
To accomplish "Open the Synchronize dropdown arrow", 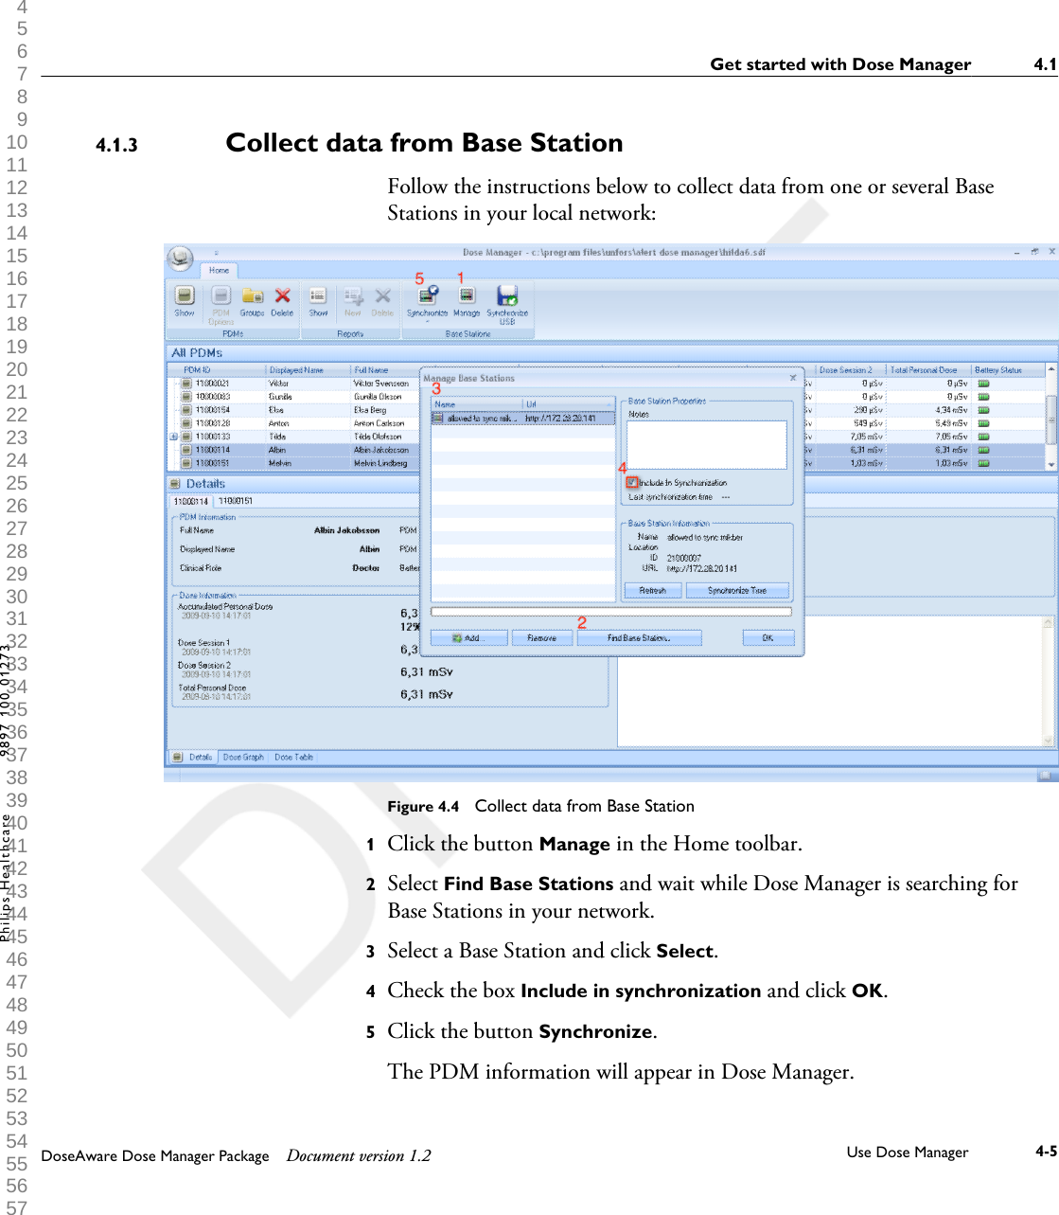I will coord(428,320).
